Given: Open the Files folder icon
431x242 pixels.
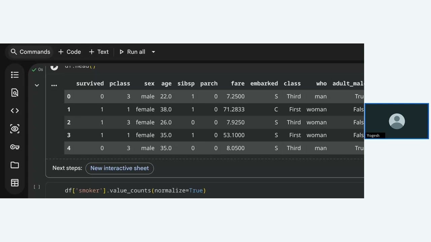Looking at the screenshot, I should click(x=15, y=165).
